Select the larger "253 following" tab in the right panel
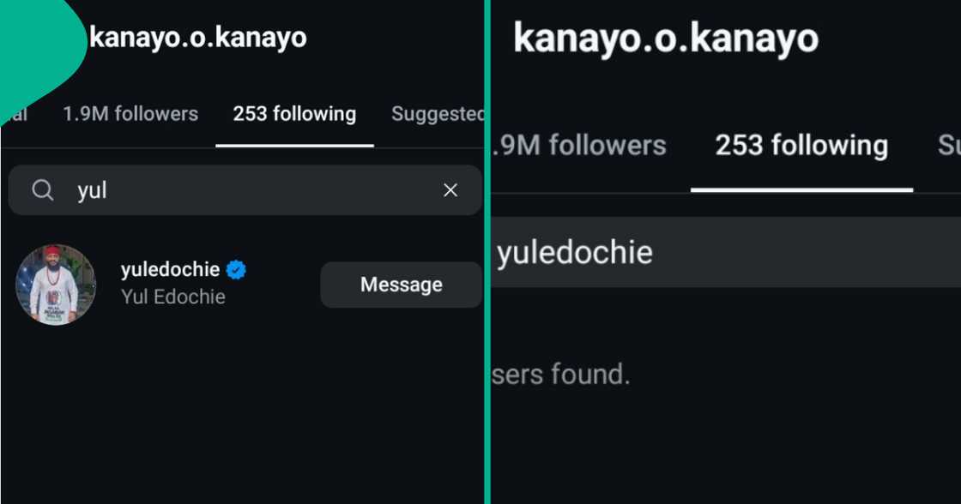 coord(801,146)
